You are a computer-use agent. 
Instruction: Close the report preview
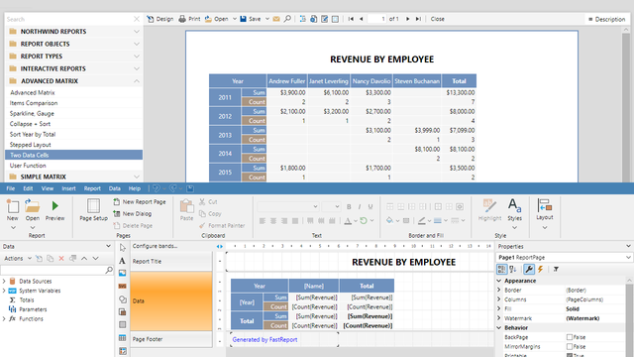(x=438, y=19)
